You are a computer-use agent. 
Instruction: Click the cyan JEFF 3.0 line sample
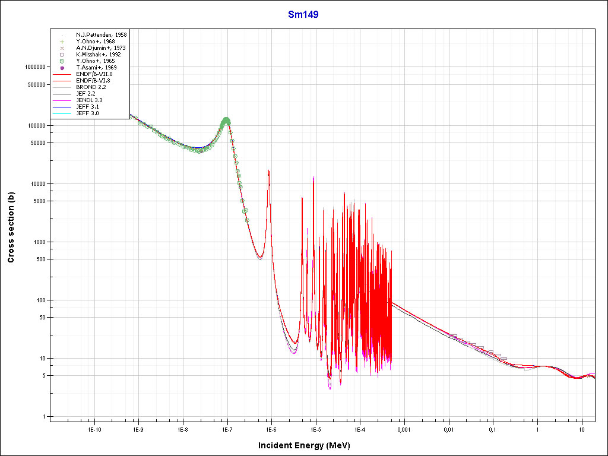[x=62, y=113]
